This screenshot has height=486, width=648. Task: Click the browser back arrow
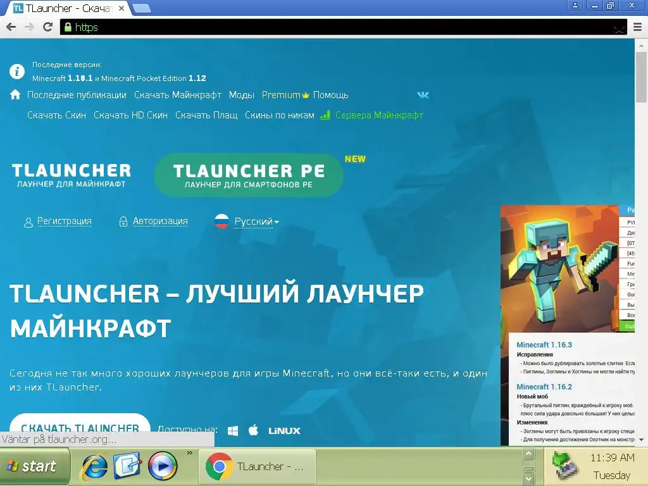[11, 27]
